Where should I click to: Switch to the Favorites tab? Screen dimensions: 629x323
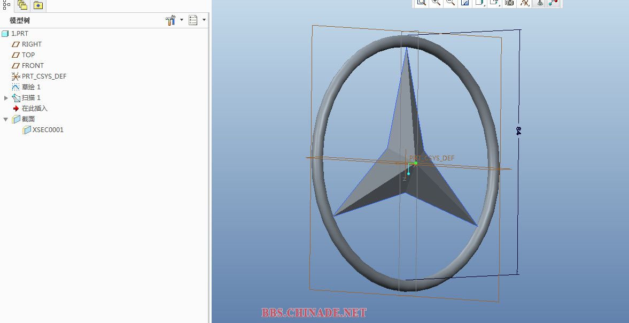38,5
